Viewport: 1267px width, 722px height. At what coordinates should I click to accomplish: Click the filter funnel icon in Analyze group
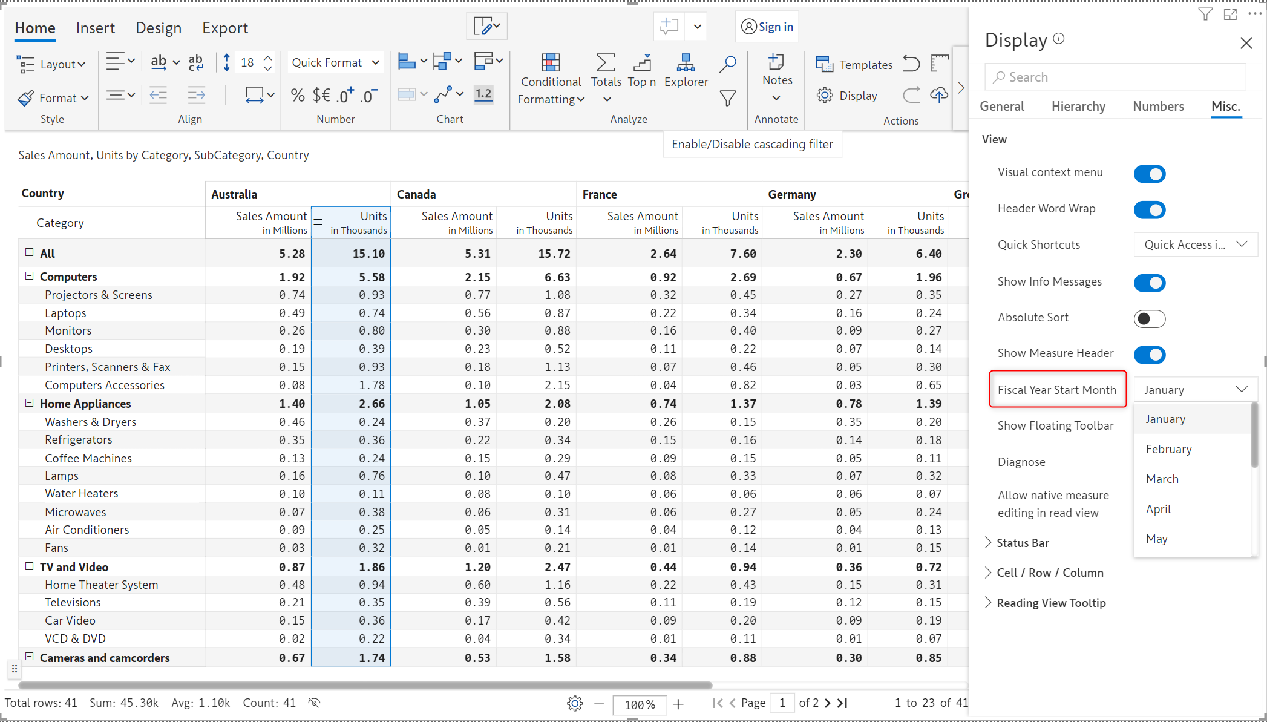tap(727, 97)
